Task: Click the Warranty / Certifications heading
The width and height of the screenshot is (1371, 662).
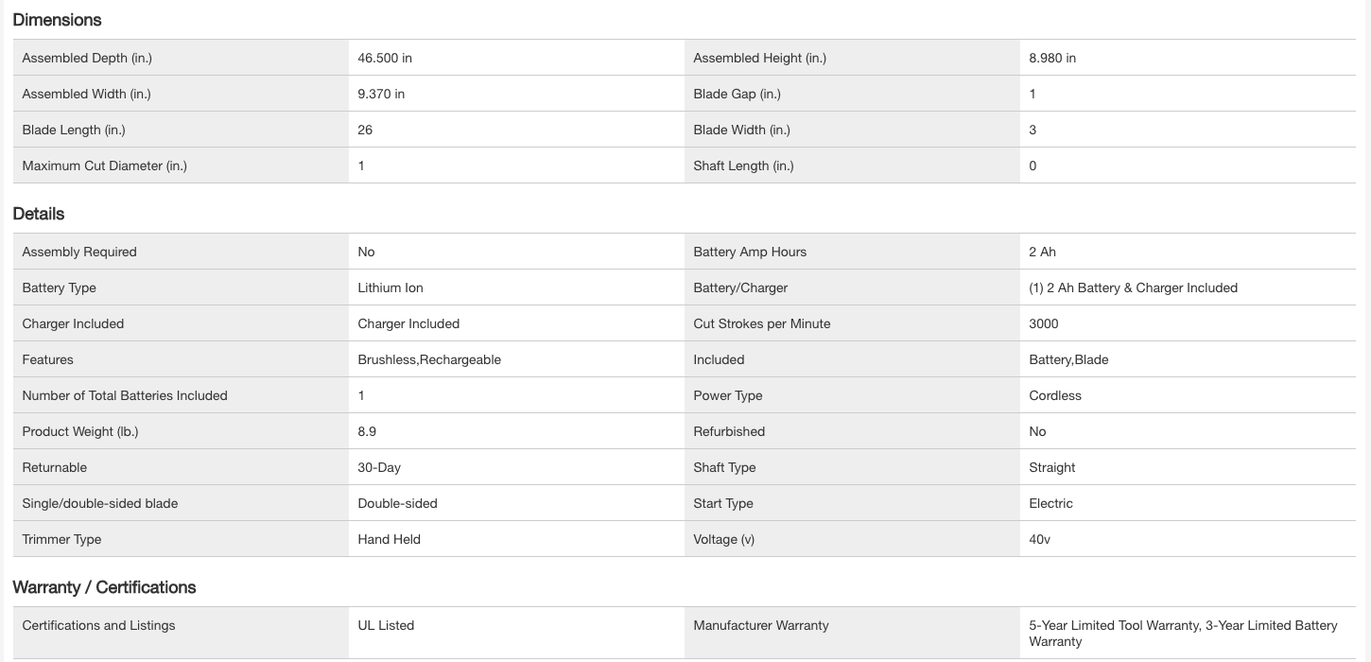Action: (x=104, y=587)
